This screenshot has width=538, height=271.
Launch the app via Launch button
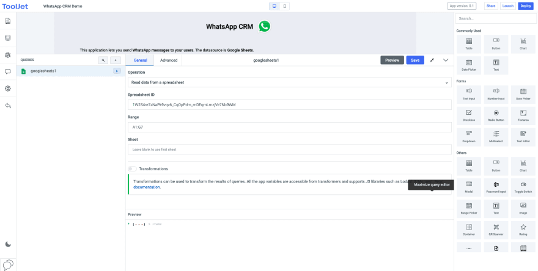tap(508, 6)
